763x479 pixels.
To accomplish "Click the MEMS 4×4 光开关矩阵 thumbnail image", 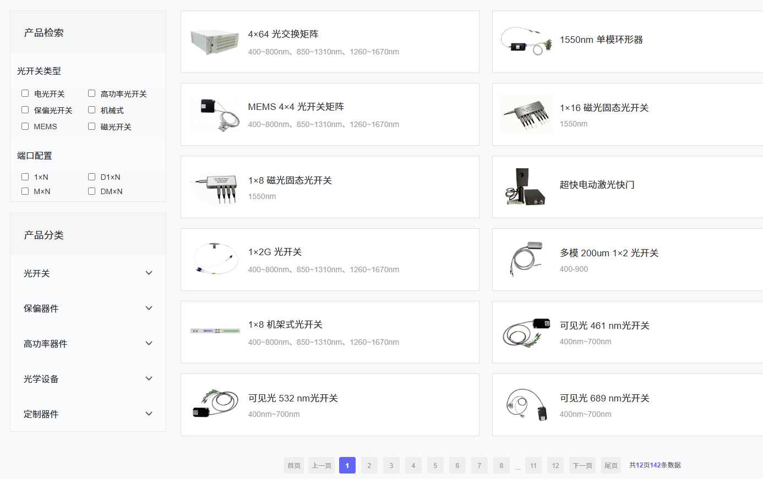I will (215, 113).
